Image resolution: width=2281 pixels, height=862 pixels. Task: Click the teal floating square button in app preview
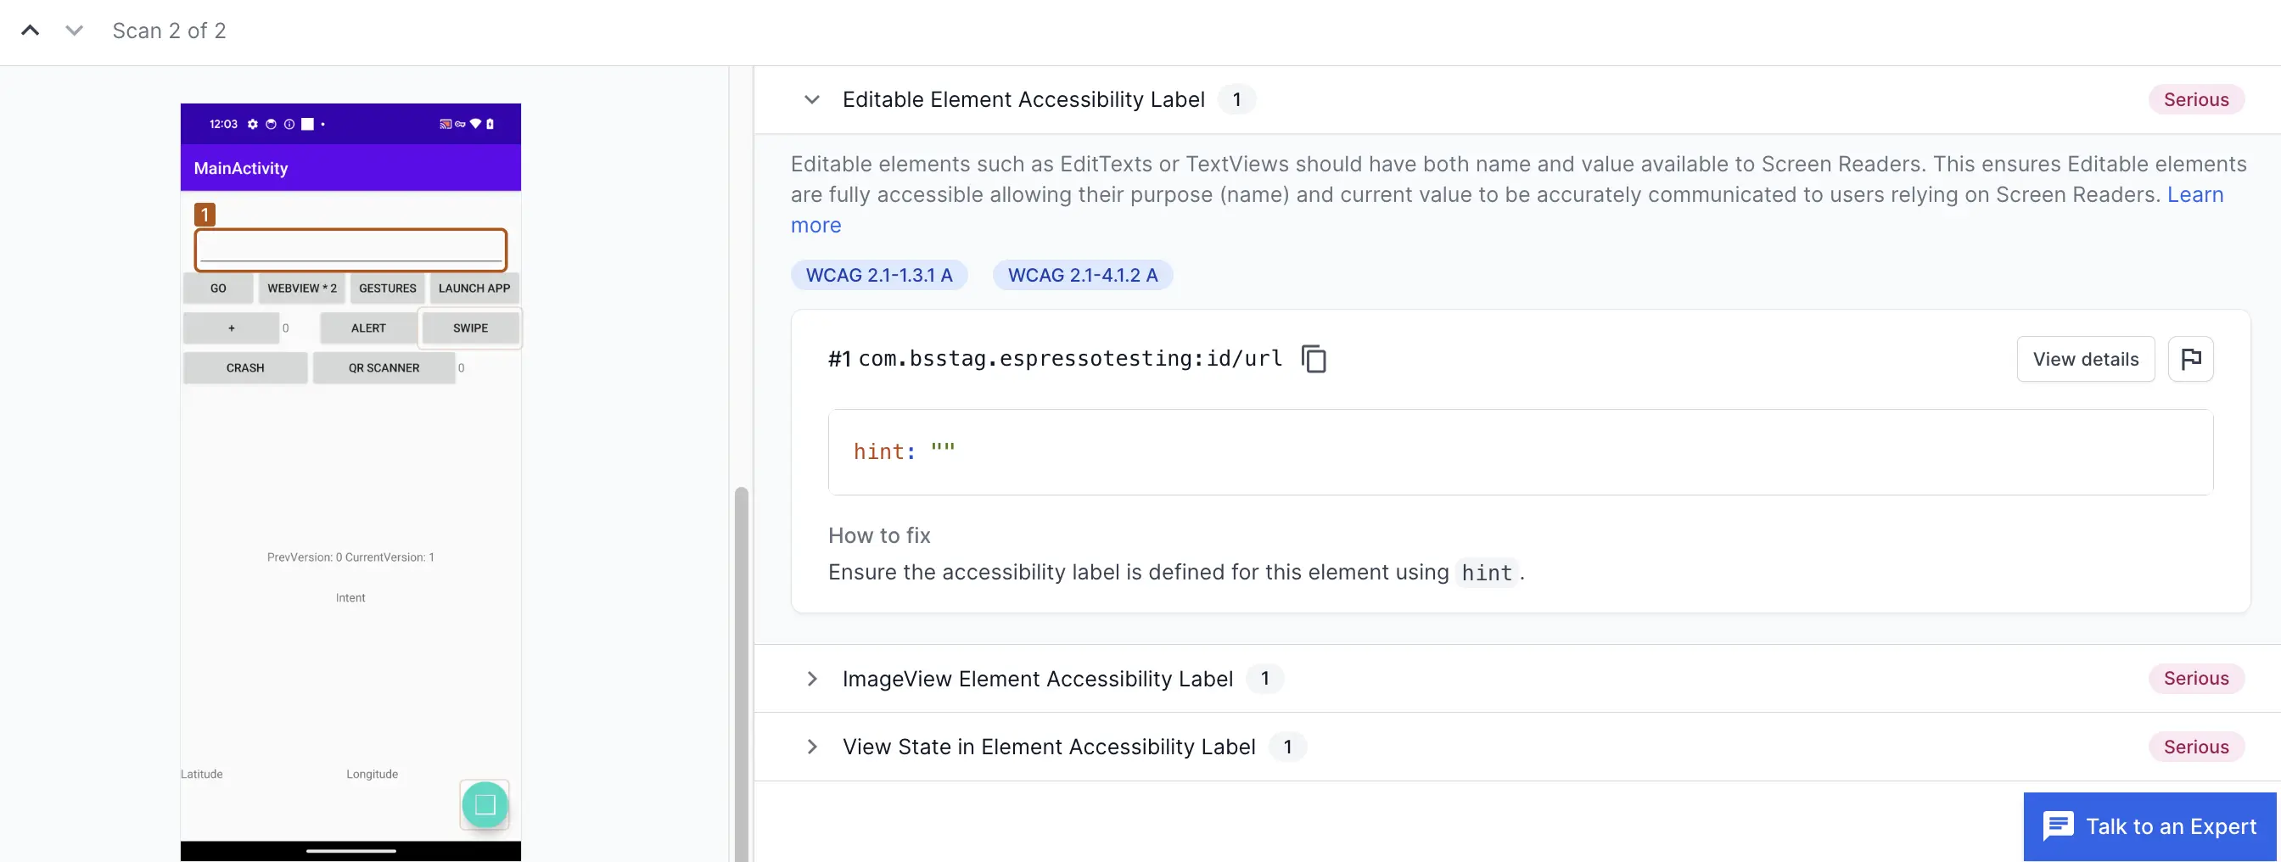(x=485, y=804)
